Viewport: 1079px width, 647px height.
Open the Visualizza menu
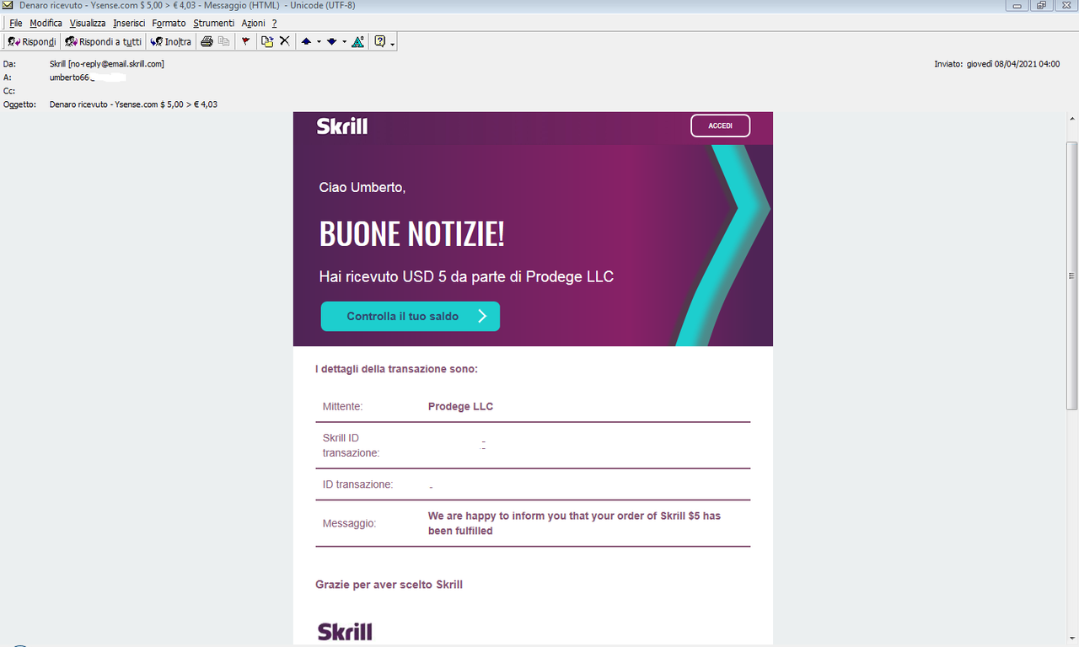88,24
